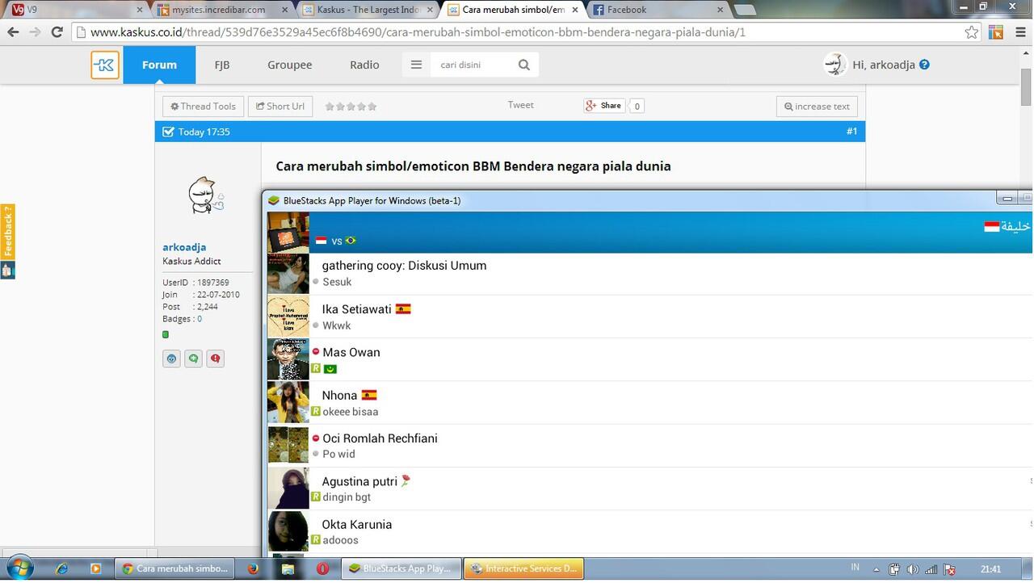The height and width of the screenshot is (583, 1034).
Task: Open arkoadja profile link
Action: (x=184, y=247)
